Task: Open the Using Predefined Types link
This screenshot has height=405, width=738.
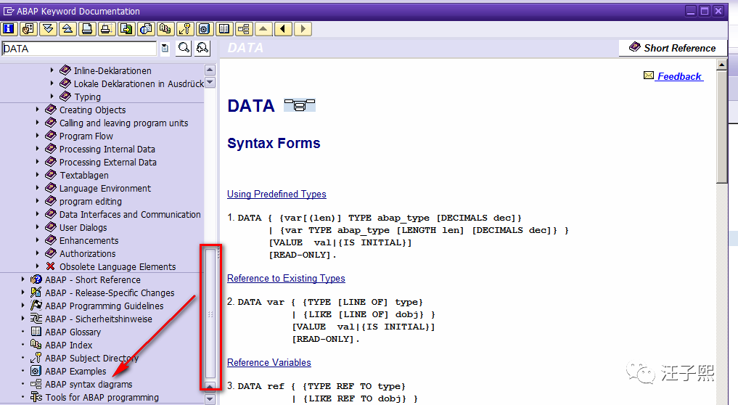Action: pos(276,194)
